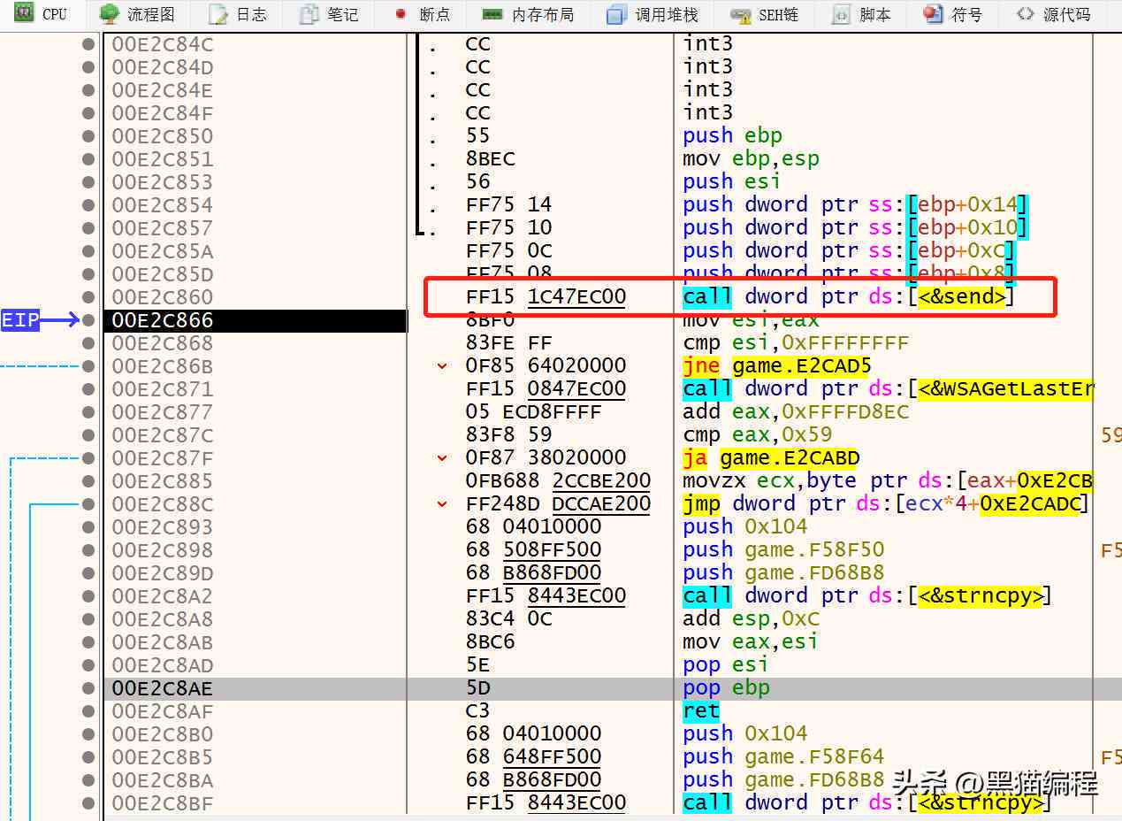Screen dimensions: 1122x821
Task: Select the add esp,0xC instruction
Action: [x=752, y=619]
